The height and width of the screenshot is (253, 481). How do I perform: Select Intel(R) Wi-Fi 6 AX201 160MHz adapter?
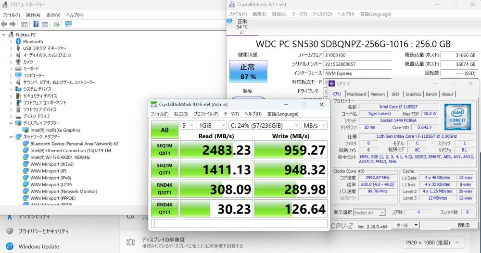[60, 157]
